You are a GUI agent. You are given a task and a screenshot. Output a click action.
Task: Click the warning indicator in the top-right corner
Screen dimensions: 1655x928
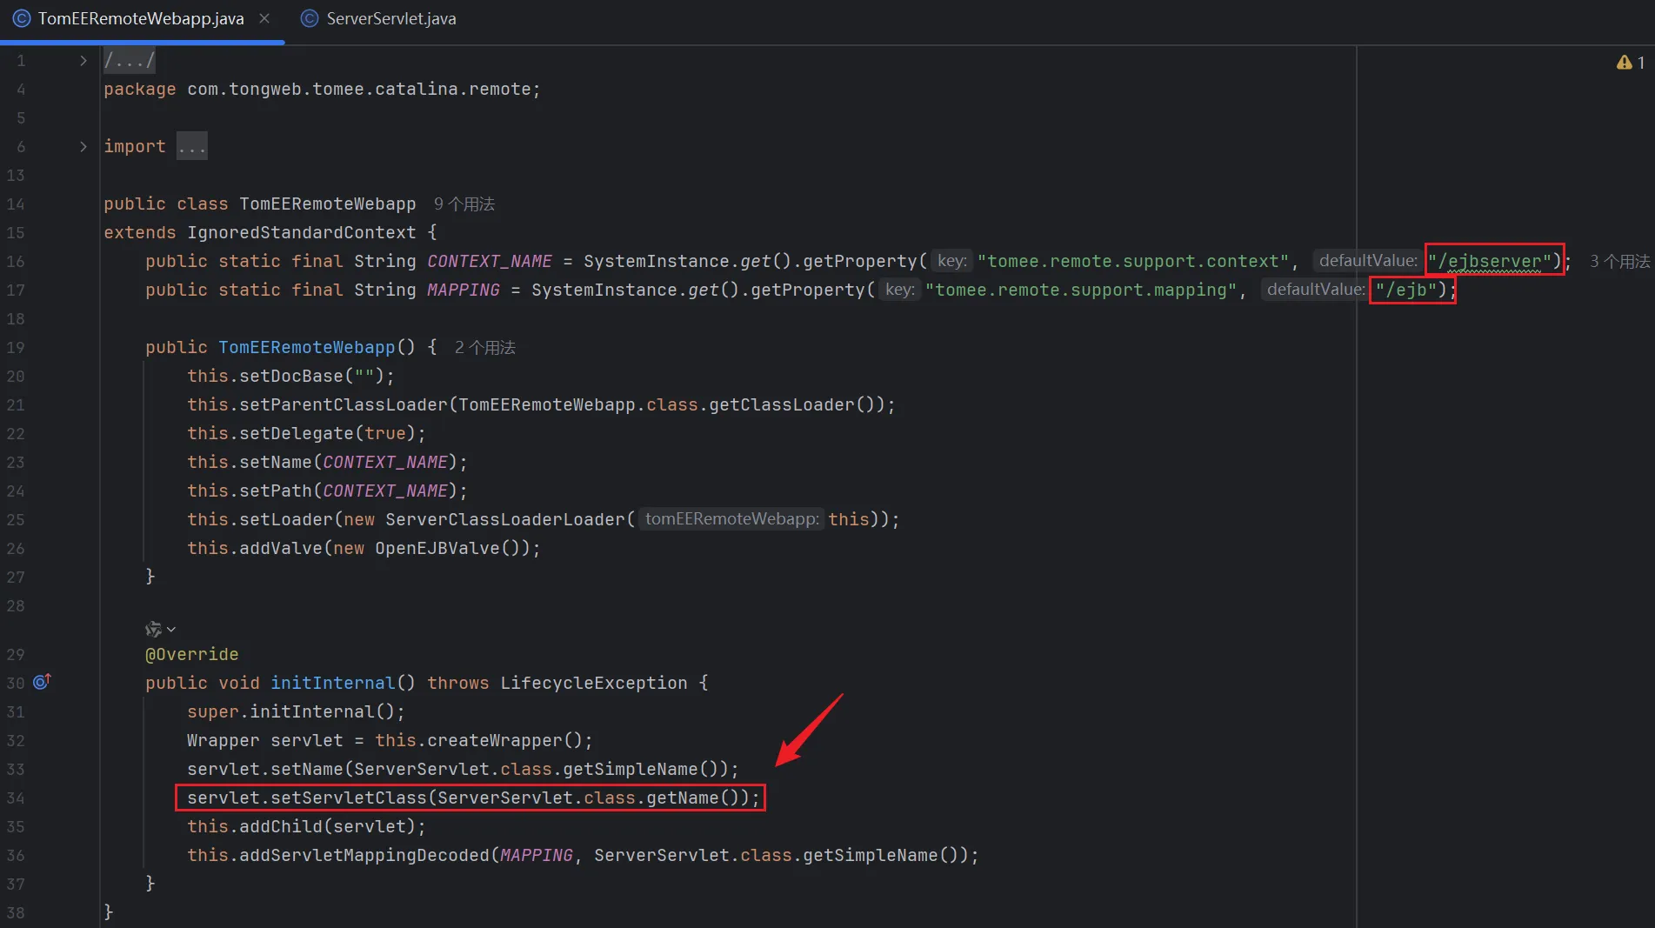(1629, 63)
